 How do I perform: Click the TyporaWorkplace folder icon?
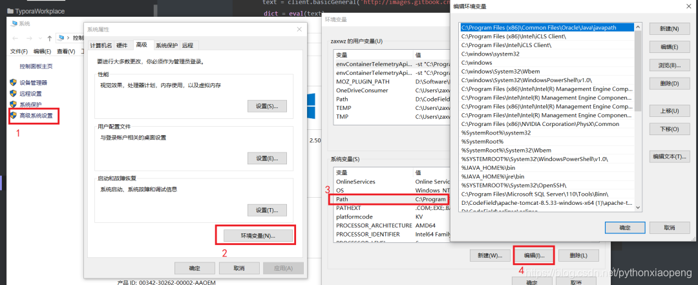pyautogui.click(x=11, y=11)
